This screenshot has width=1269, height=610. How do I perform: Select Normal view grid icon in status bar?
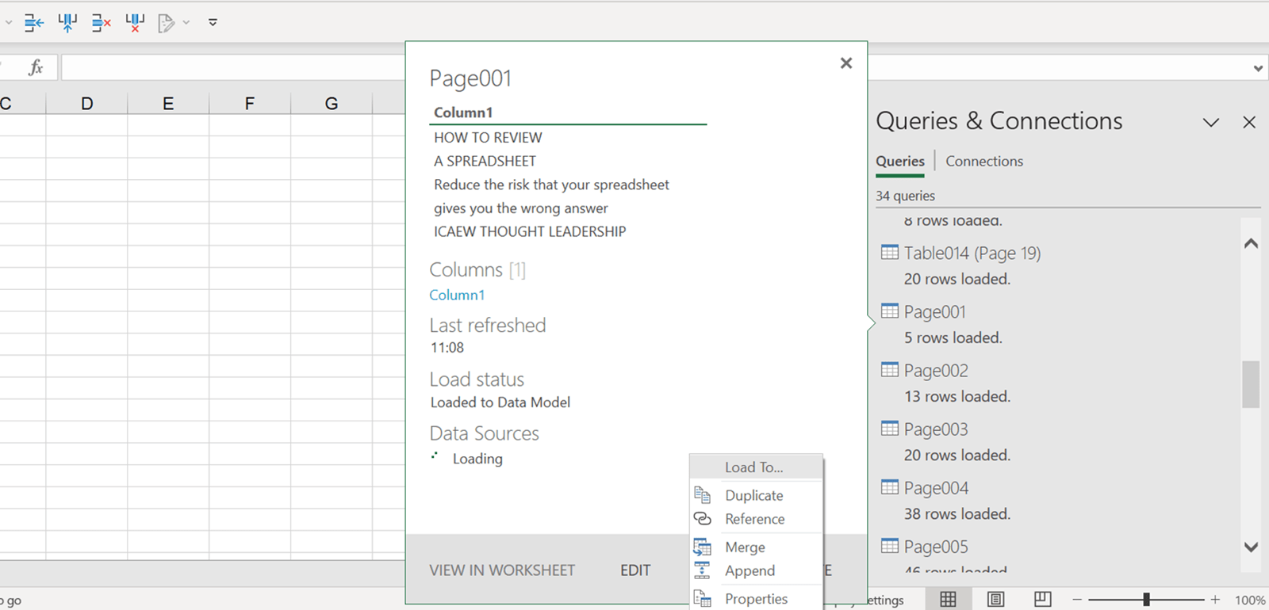click(948, 600)
